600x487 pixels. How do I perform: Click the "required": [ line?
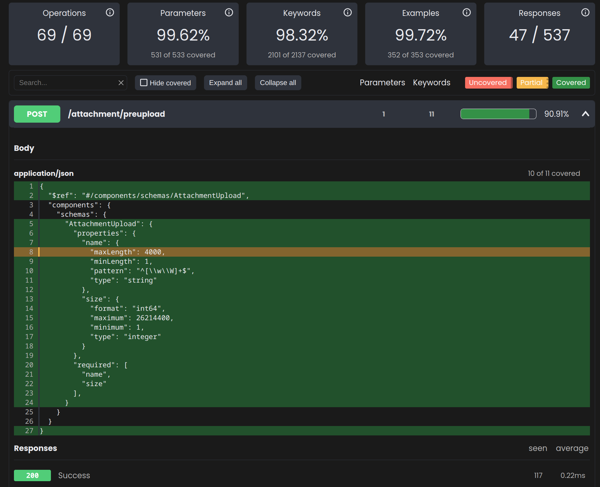pos(302,365)
